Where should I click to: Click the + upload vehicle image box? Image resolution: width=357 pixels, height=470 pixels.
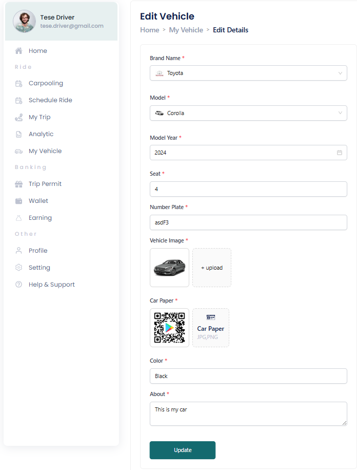[x=212, y=268]
